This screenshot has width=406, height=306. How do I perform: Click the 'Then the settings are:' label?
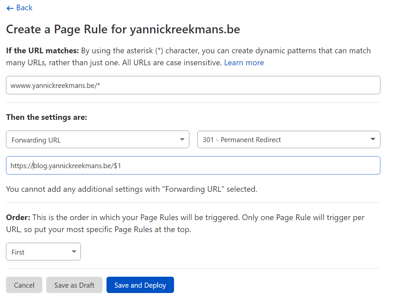(x=47, y=118)
